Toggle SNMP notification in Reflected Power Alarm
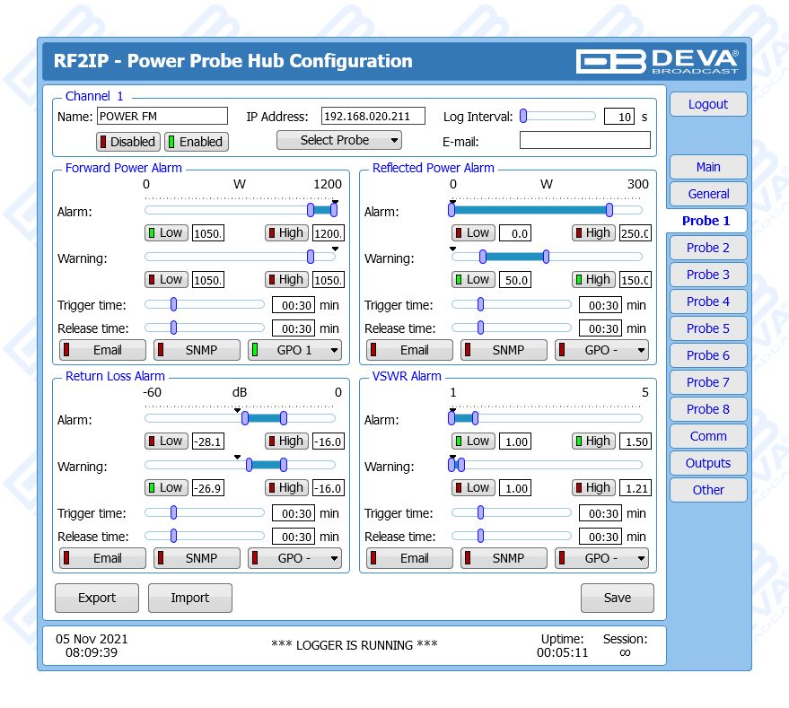The image size is (789, 708). [x=503, y=350]
